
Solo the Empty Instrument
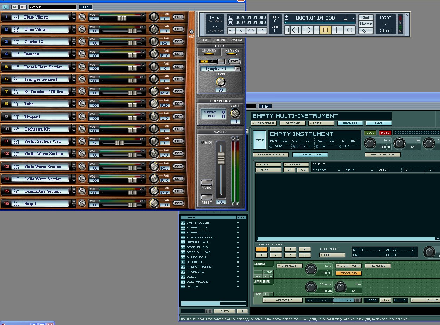tap(370, 133)
